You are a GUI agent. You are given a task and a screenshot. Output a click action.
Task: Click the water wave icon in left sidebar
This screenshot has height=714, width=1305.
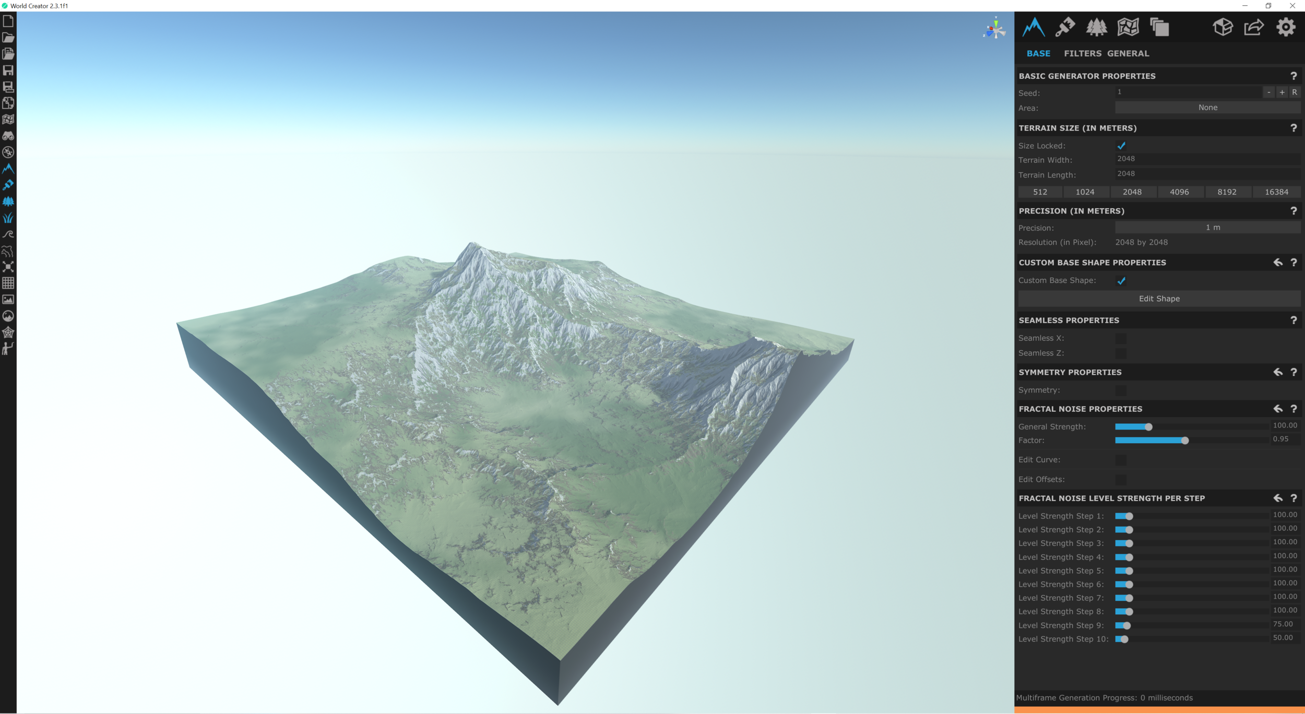click(x=8, y=234)
